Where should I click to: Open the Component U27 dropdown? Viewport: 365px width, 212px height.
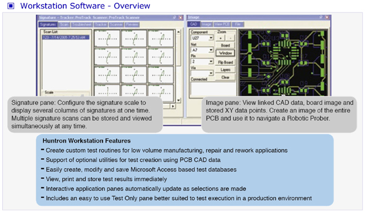(210, 38)
